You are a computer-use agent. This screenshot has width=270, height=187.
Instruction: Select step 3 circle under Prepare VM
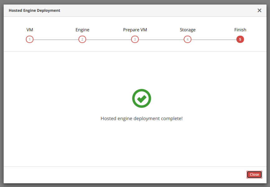135,39
